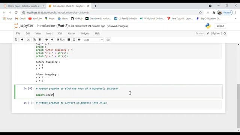The width and height of the screenshot is (240, 135).
Task: Open Chrome three-dot menu
Action: click(x=236, y=12)
